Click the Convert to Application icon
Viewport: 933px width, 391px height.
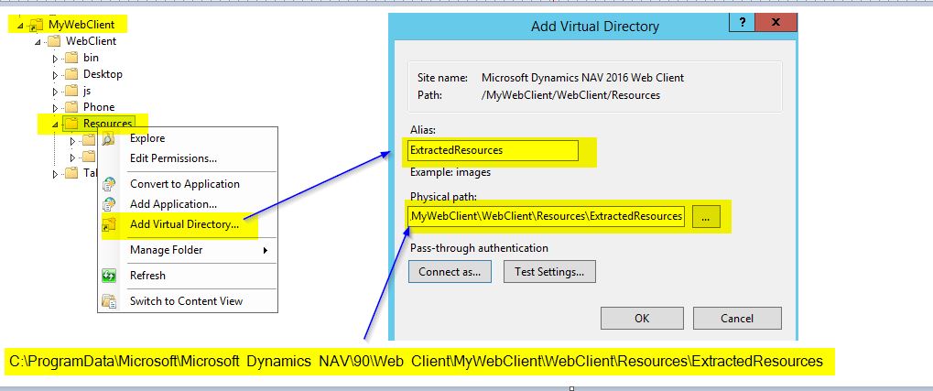pos(109,184)
